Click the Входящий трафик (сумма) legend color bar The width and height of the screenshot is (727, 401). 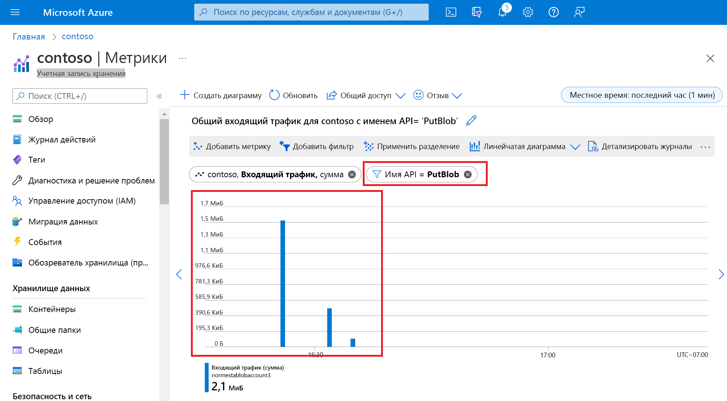[207, 377]
